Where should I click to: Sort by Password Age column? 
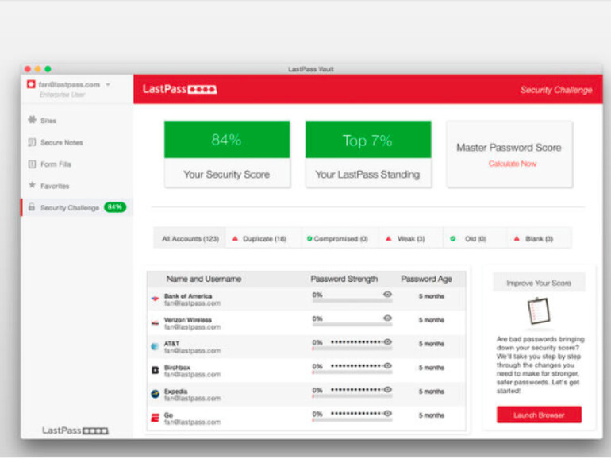coord(427,279)
